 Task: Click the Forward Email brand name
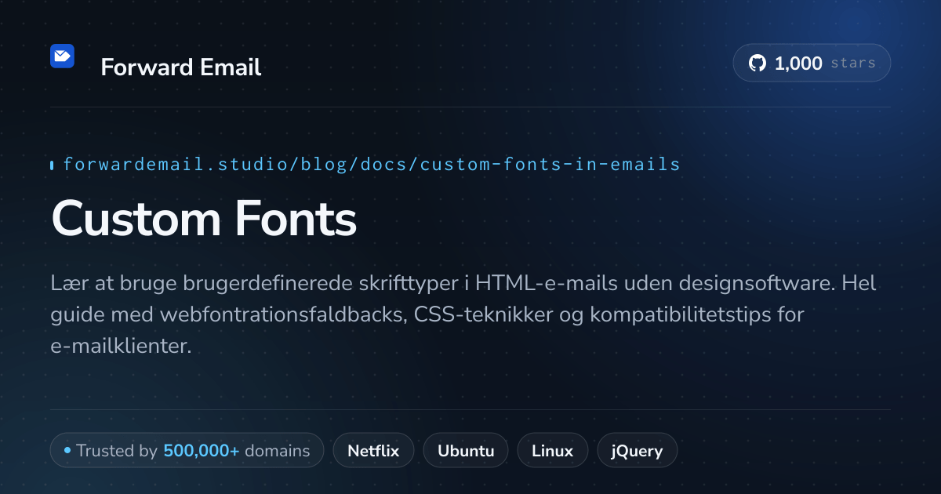coord(181,67)
